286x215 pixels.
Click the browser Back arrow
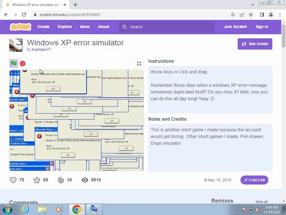(x=6, y=15)
